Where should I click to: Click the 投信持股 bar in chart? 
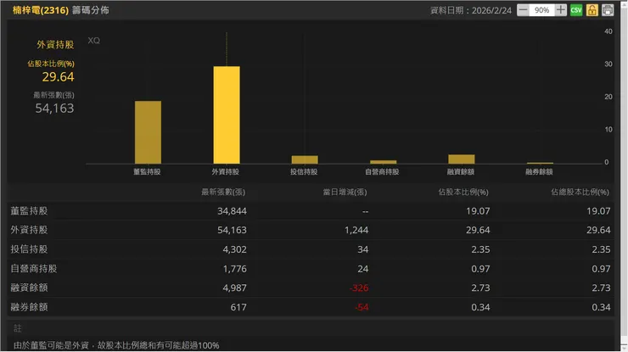tap(305, 159)
